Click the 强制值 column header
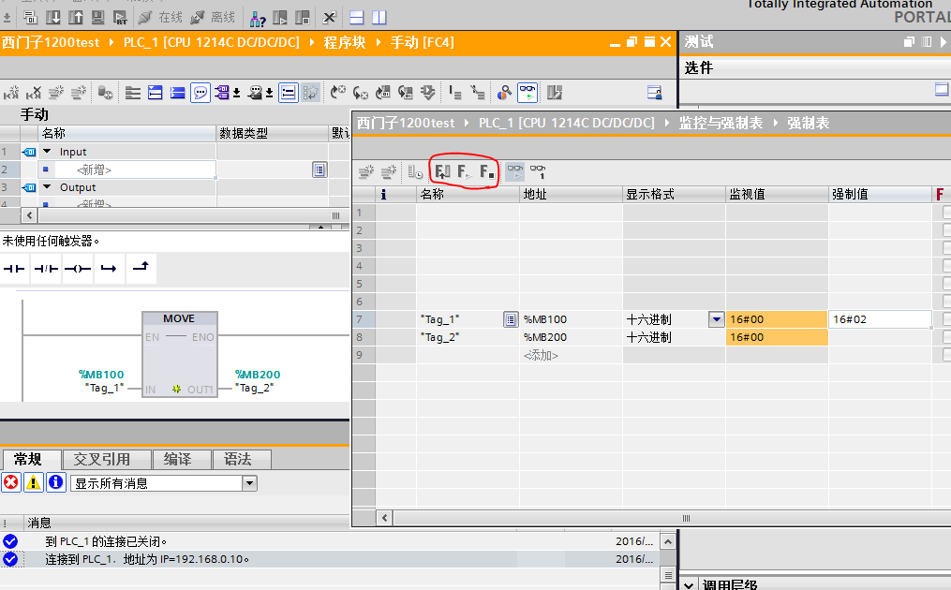 (880, 194)
